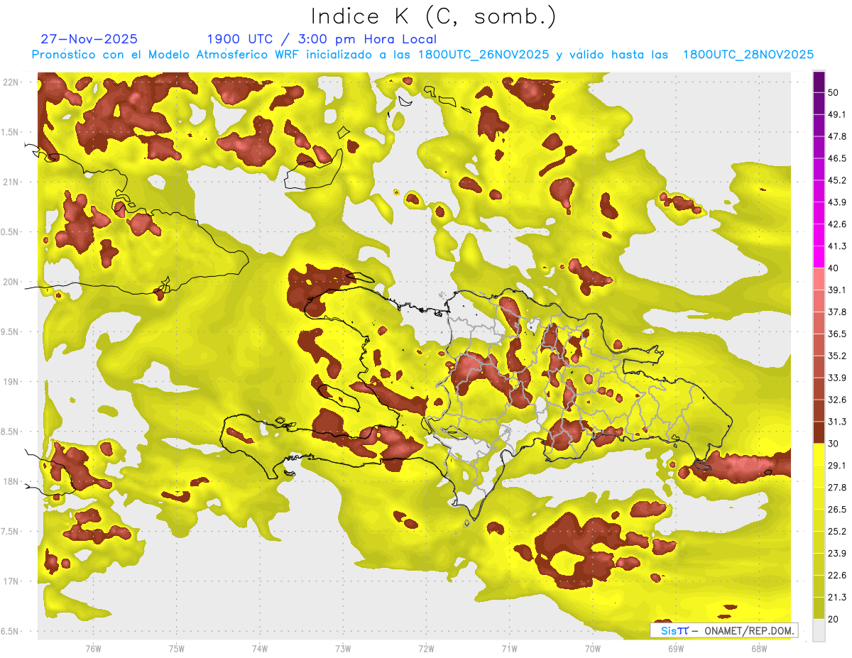The height and width of the screenshot is (658, 852).
Task: Click the gray legend segment below 20
Action: tap(819, 630)
